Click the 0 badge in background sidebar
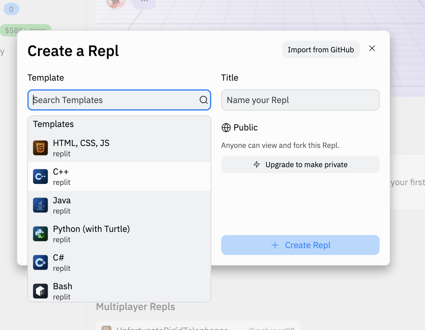 pyautogui.click(x=11, y=9)
